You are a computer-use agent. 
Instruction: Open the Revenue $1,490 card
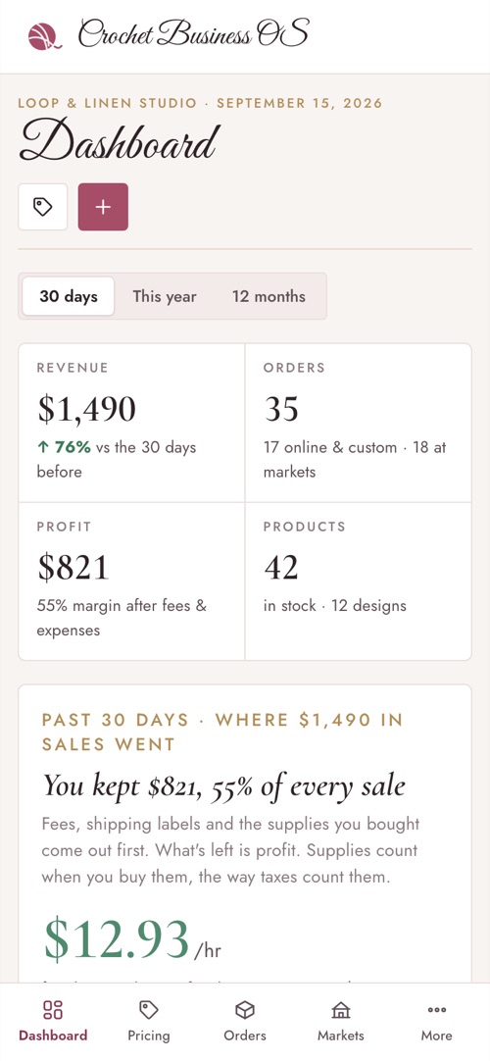tap(131, 423)
